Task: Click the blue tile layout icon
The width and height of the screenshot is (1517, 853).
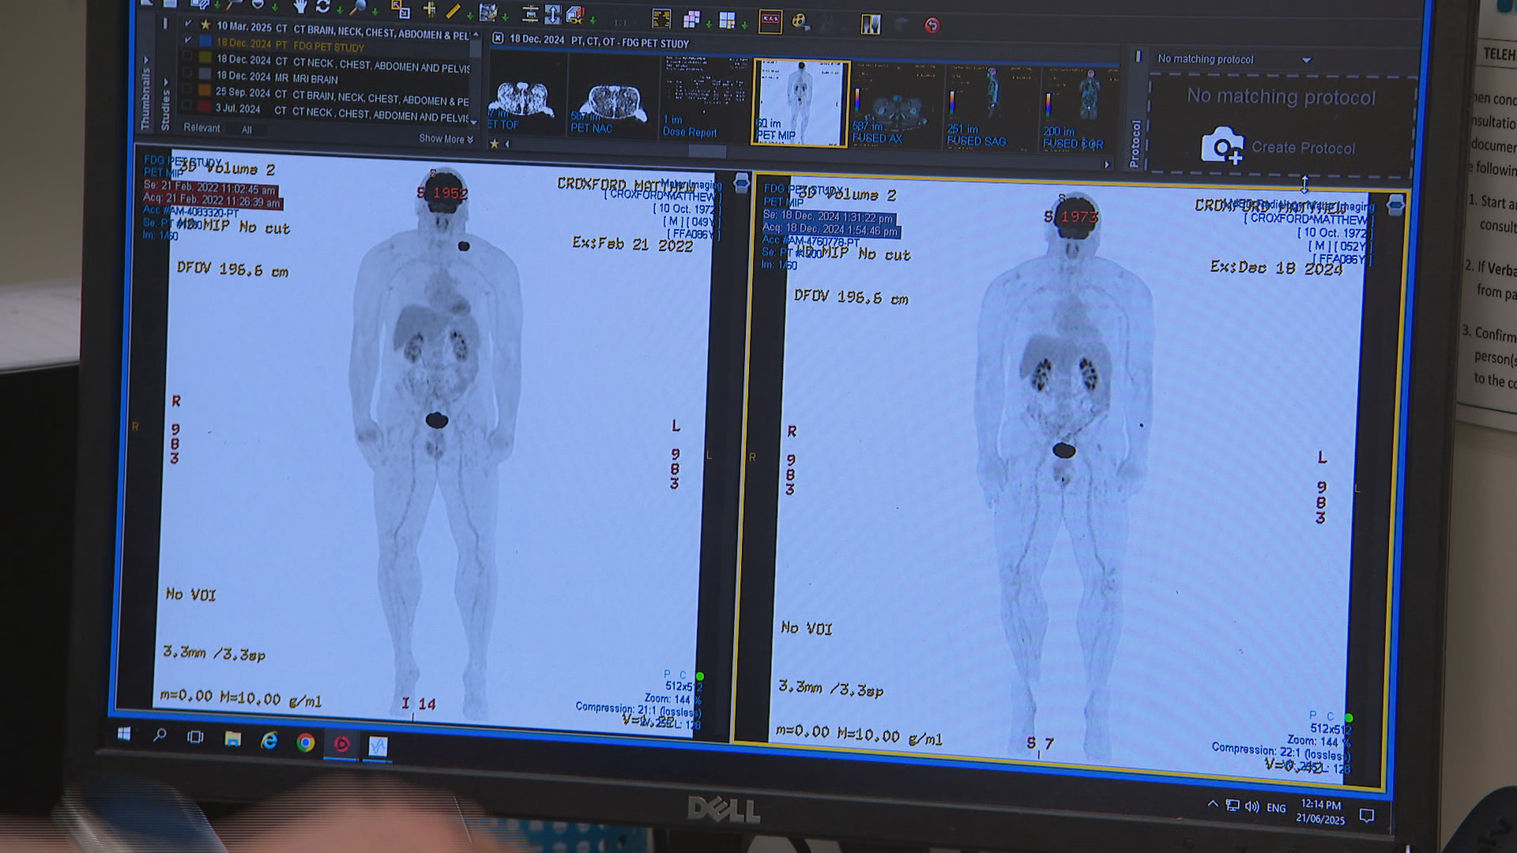Action: pyautogui.click(x=728, y=20)
